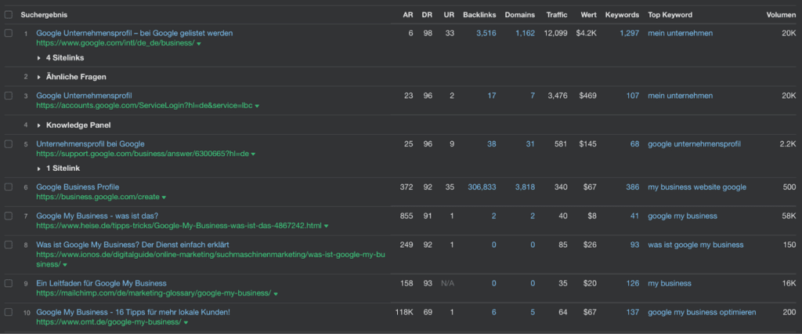The image size is (802, 334).
Task: Open the 1,162 domains value
Action: pyautogui.click(x=526, y=33)
